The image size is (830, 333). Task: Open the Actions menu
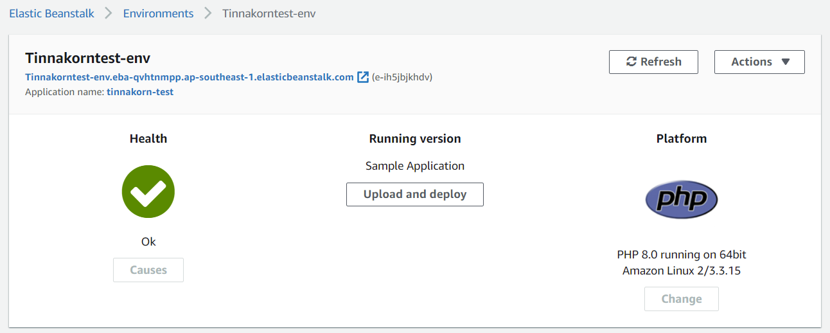[x=759, y=62]
